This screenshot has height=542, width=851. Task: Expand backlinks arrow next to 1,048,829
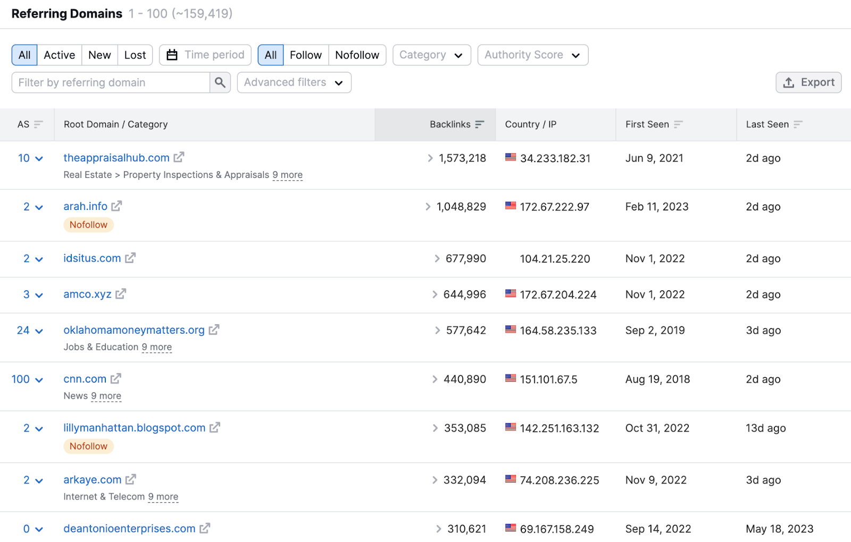[x=428, y=206]
